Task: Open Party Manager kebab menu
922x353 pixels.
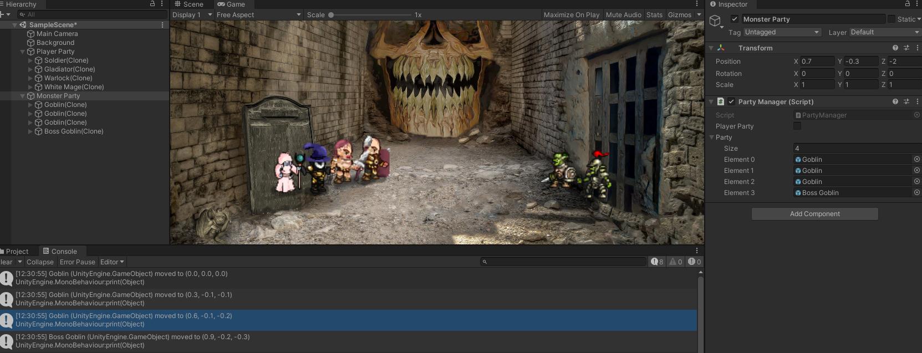Action: pyautogui.click(x=917, y=102)
